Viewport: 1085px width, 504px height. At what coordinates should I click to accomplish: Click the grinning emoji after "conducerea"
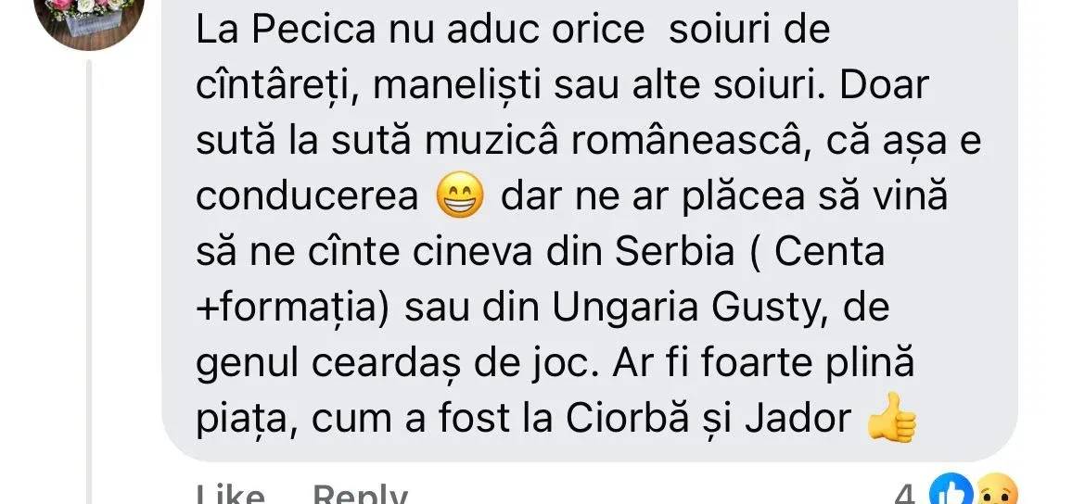460,195
